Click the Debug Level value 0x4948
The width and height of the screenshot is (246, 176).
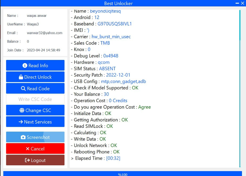pyautogui.click(x=111, y=56)
